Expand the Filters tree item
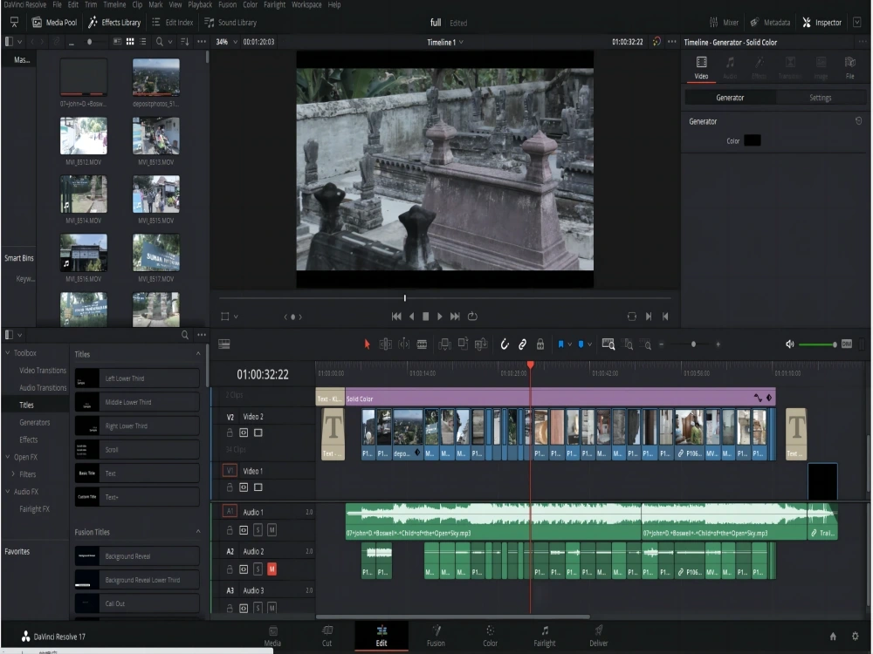Viewport: 873px width, 654px height. tap(13, 473)
